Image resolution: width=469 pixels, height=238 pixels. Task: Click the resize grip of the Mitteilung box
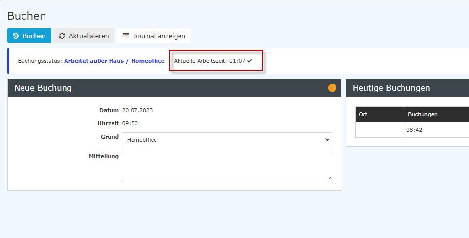point(329,178)
